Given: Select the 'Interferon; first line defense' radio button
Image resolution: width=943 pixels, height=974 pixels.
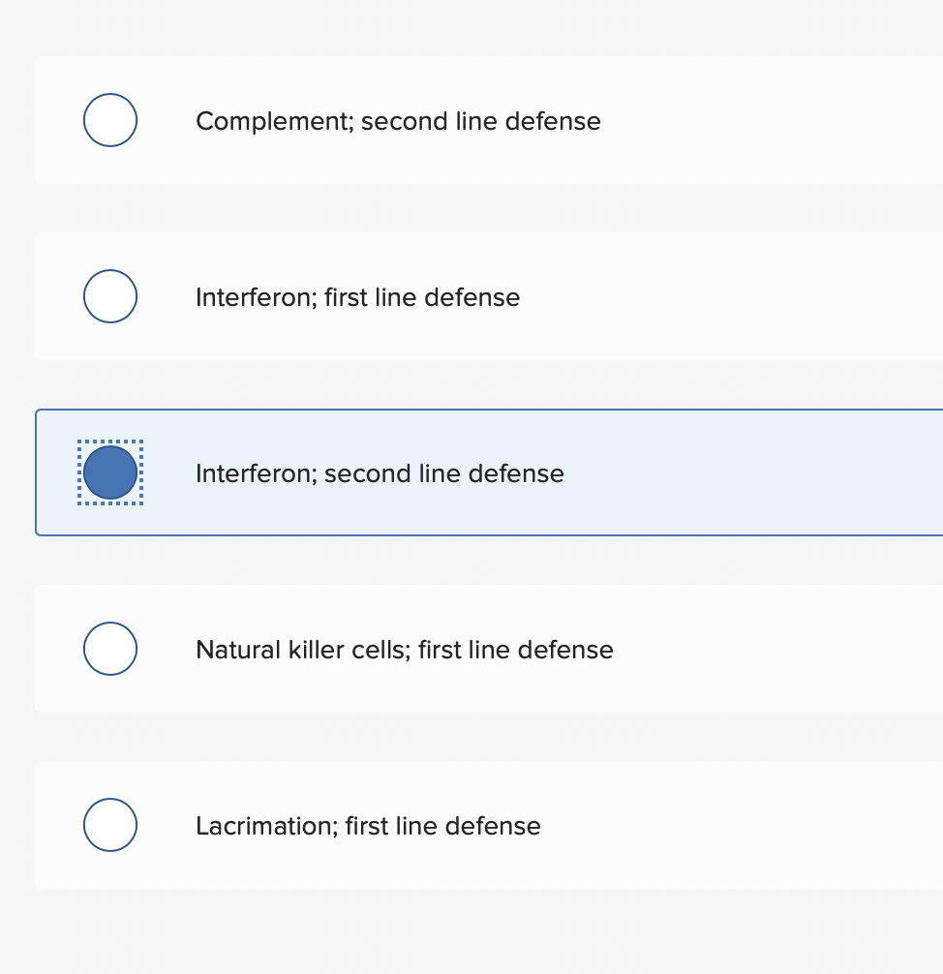Looking at the screenshot, I should [x=110, y=296].
